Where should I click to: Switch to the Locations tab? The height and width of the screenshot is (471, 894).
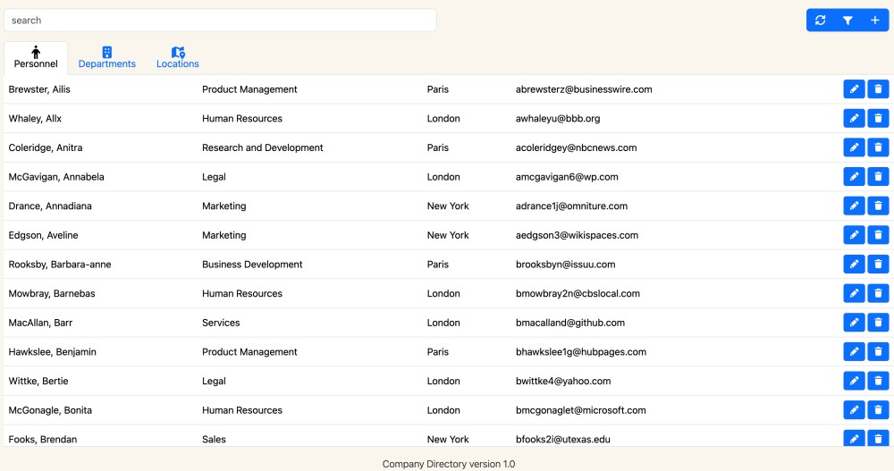click(x=178, y=58)
